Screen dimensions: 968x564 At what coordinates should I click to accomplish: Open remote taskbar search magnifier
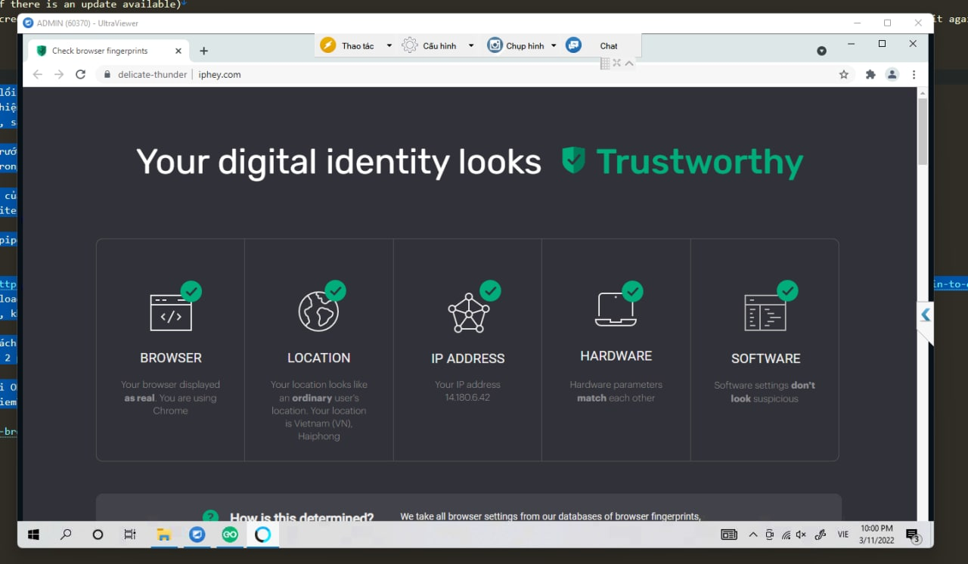click(x=66, y=535)
